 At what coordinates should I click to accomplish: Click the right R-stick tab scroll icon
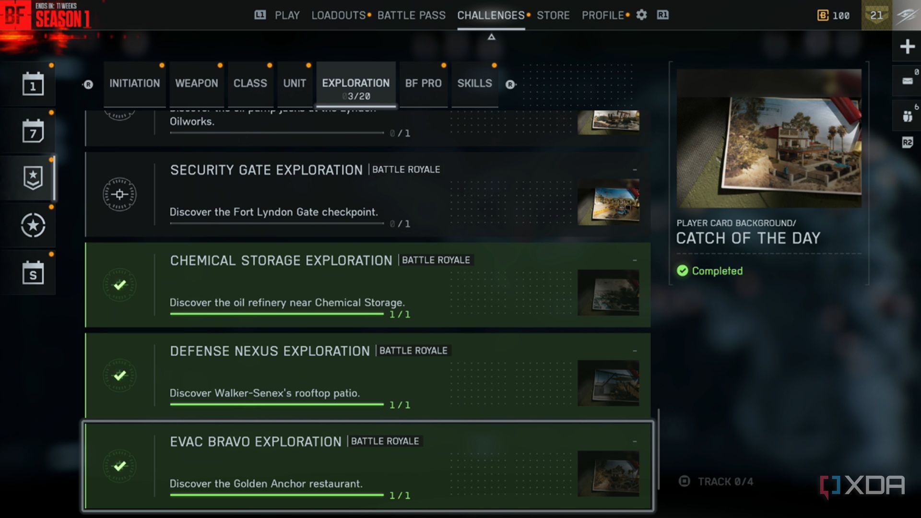coord(510,84)
